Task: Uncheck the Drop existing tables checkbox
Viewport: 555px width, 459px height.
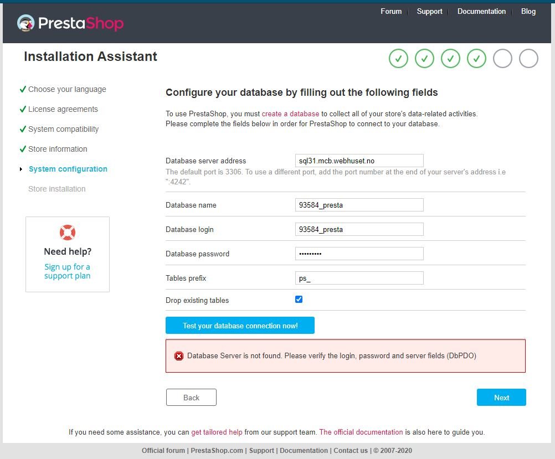Action: tap(299, 300)
